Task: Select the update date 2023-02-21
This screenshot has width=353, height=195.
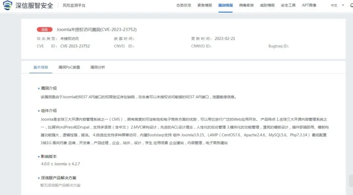Action: [x=225, y=38]
